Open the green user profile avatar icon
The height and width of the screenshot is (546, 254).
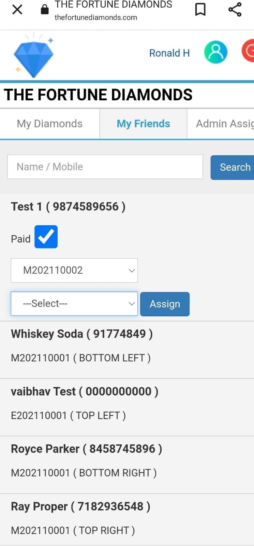(215, 52)
